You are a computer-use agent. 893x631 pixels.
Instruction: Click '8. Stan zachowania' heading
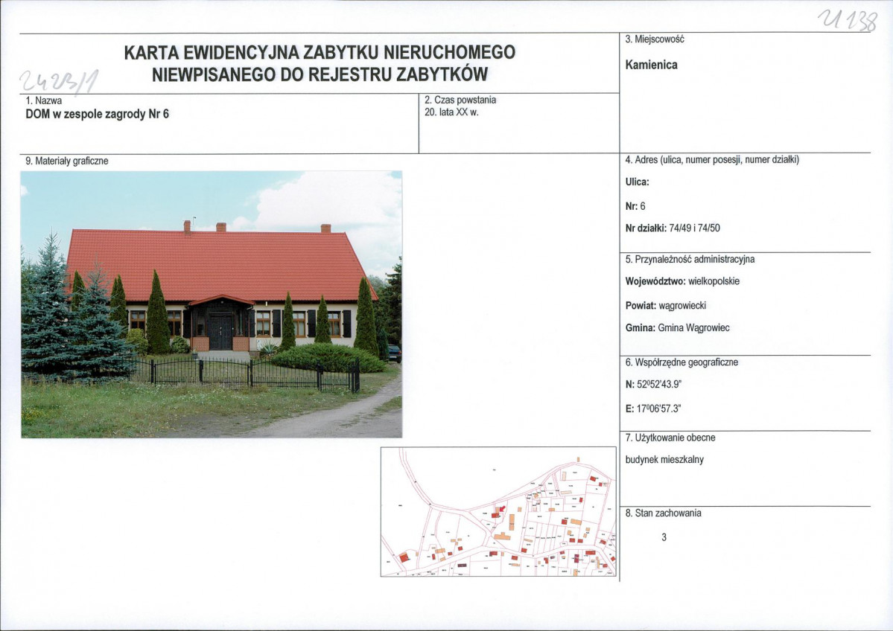pyautogui.click(x=663, y=513)
